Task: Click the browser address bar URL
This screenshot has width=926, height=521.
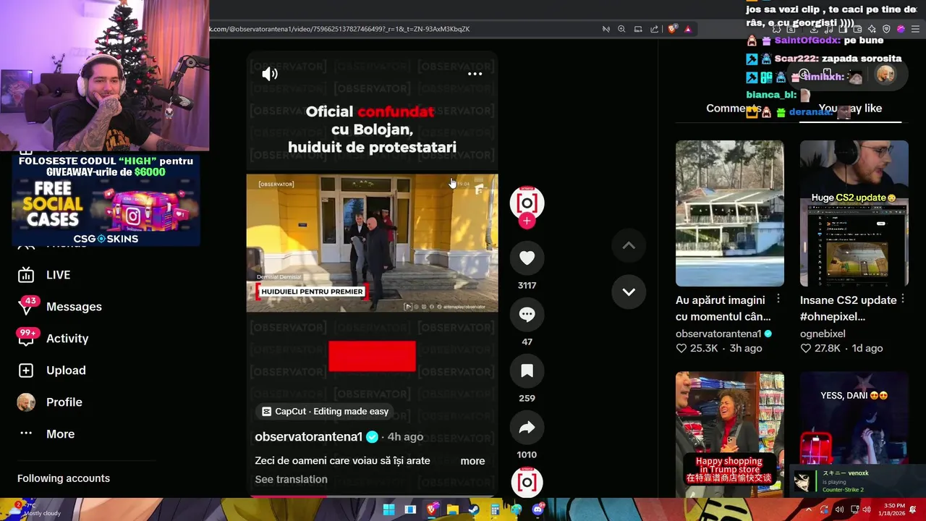Action: point(340,29)
